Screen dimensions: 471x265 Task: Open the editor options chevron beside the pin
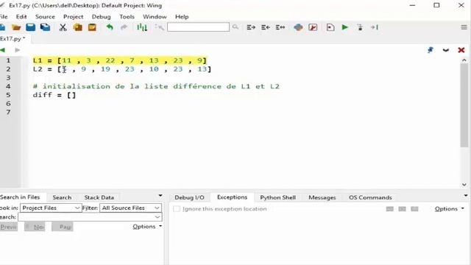click(x=446, y=50)
